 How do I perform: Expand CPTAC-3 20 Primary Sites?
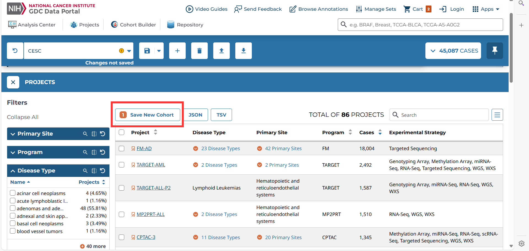pyautogui.click(x=279, y=237)
